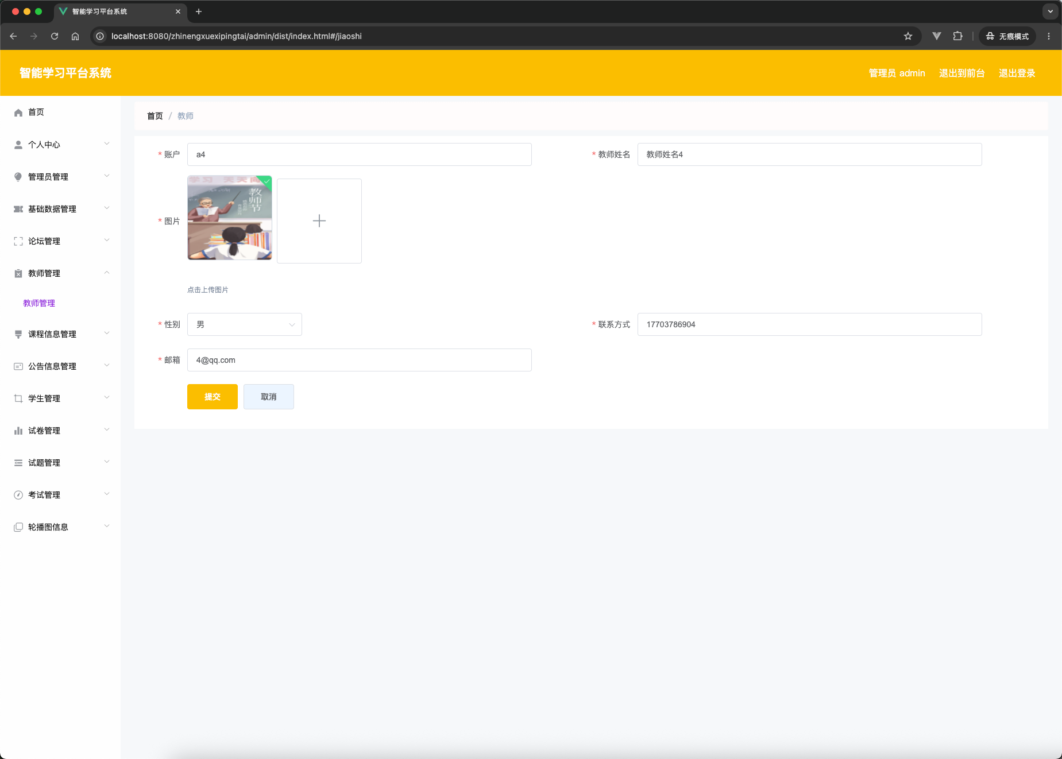Click the 基础数据管理 ticket icon

point(18,209)
